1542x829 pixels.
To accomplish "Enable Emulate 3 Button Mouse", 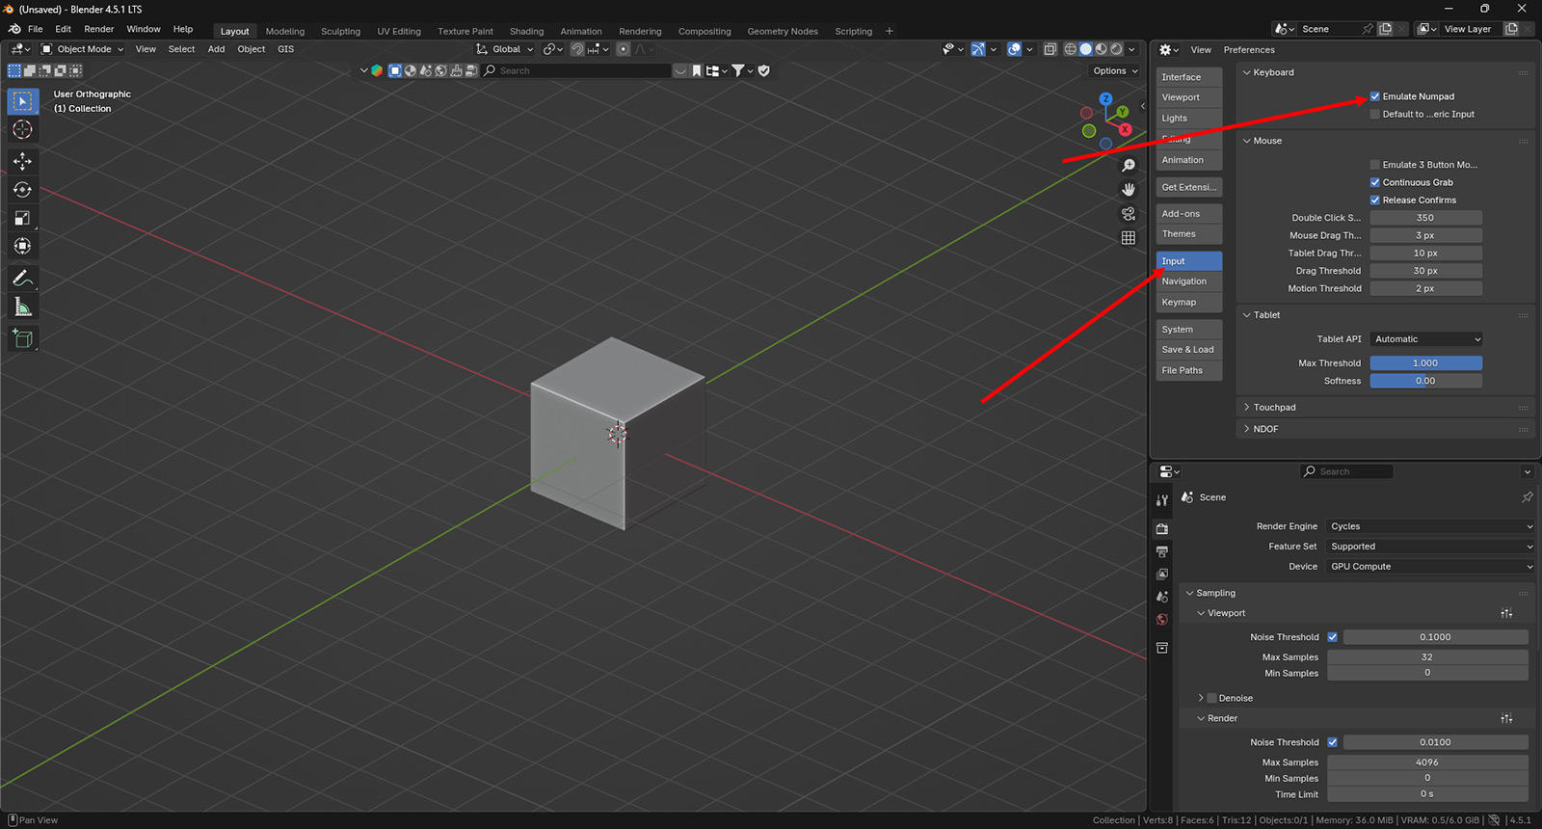I will point(1375,165).
